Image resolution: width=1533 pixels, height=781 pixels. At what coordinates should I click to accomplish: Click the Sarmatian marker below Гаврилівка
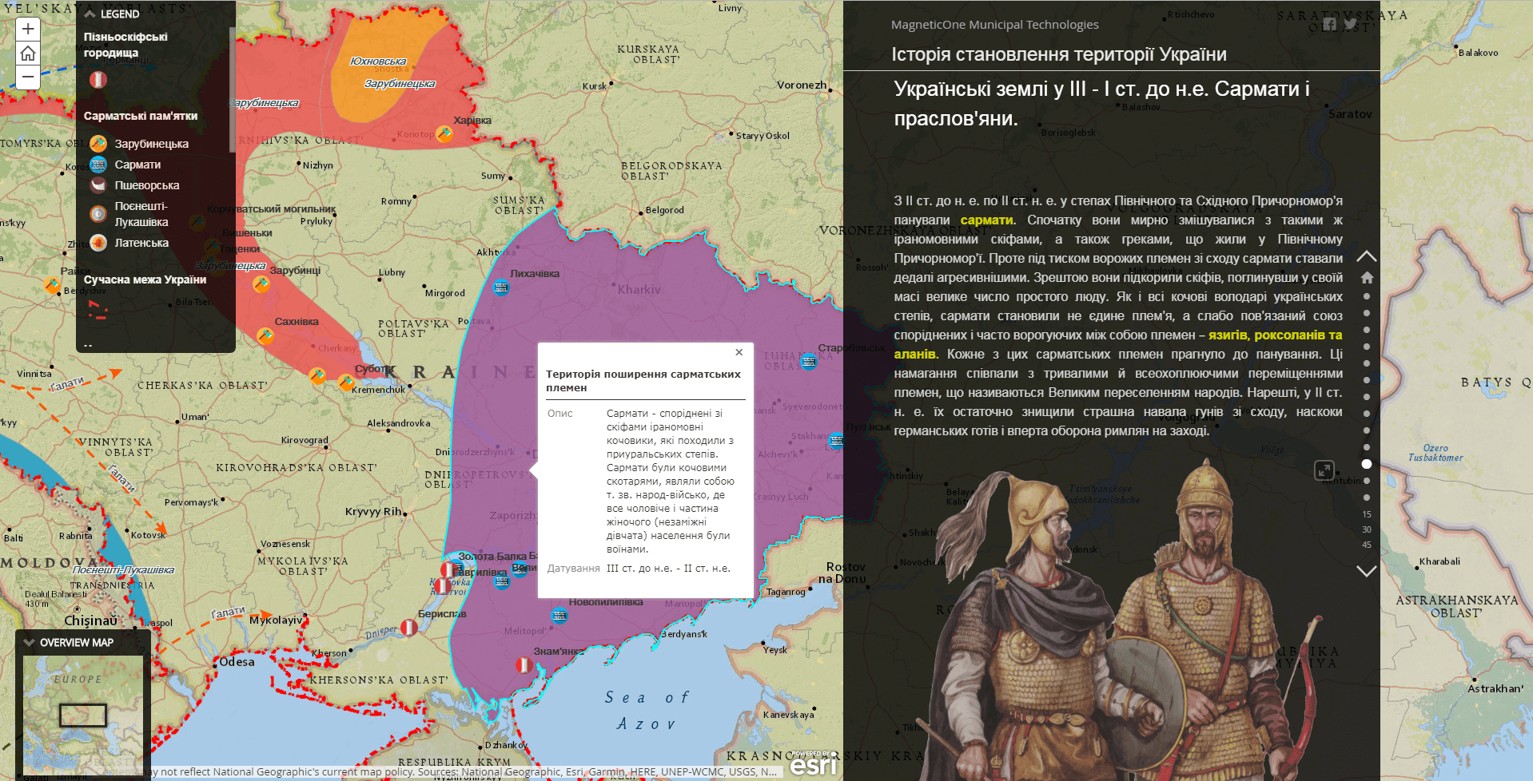click(x=502, y=581)
